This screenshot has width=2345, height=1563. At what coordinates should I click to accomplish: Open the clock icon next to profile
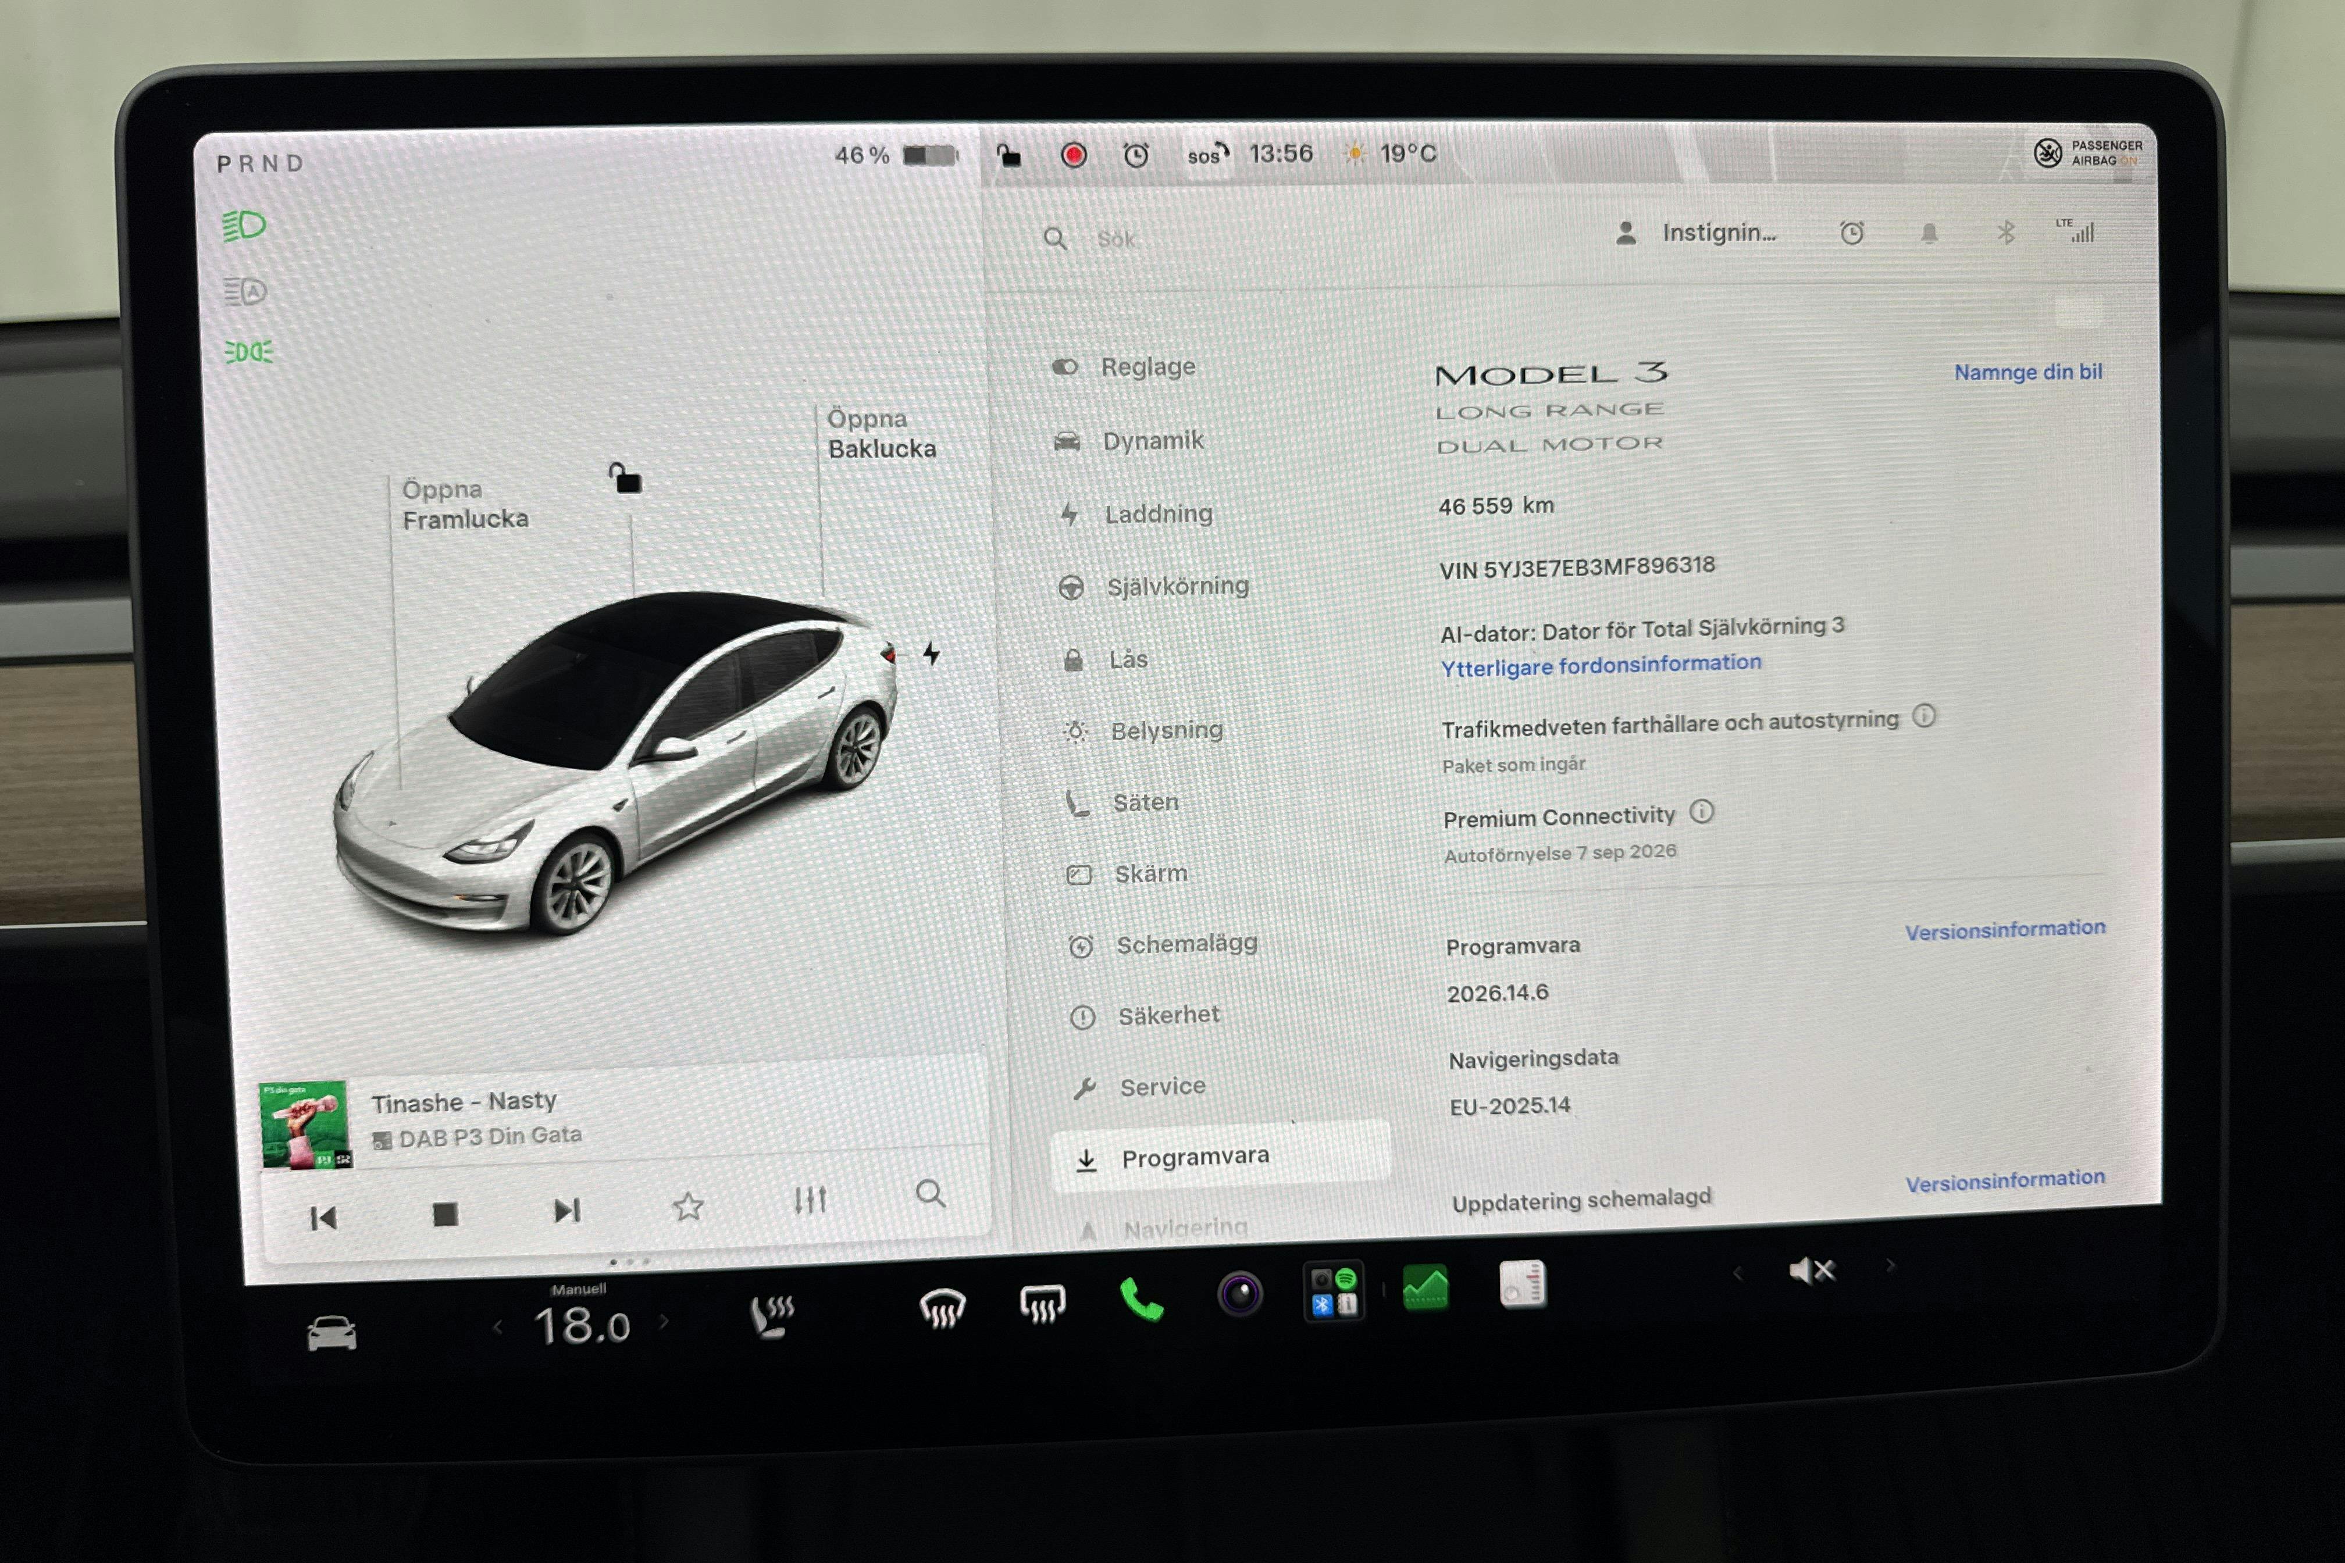click(x=1851, y=233)
